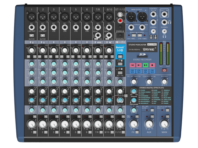Click the AUX output jack
This screenshot has width=198, height=148.
pos(142,27)
